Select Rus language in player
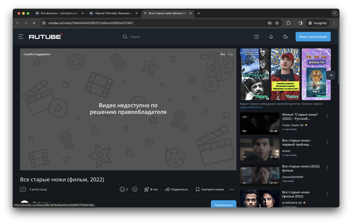352x224 pixels. click(x=223, y=54)
